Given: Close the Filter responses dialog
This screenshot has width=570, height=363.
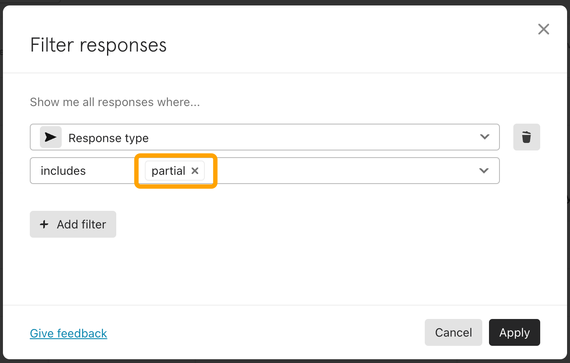Looking at the screenshot, I should click(x=544, y=29).
